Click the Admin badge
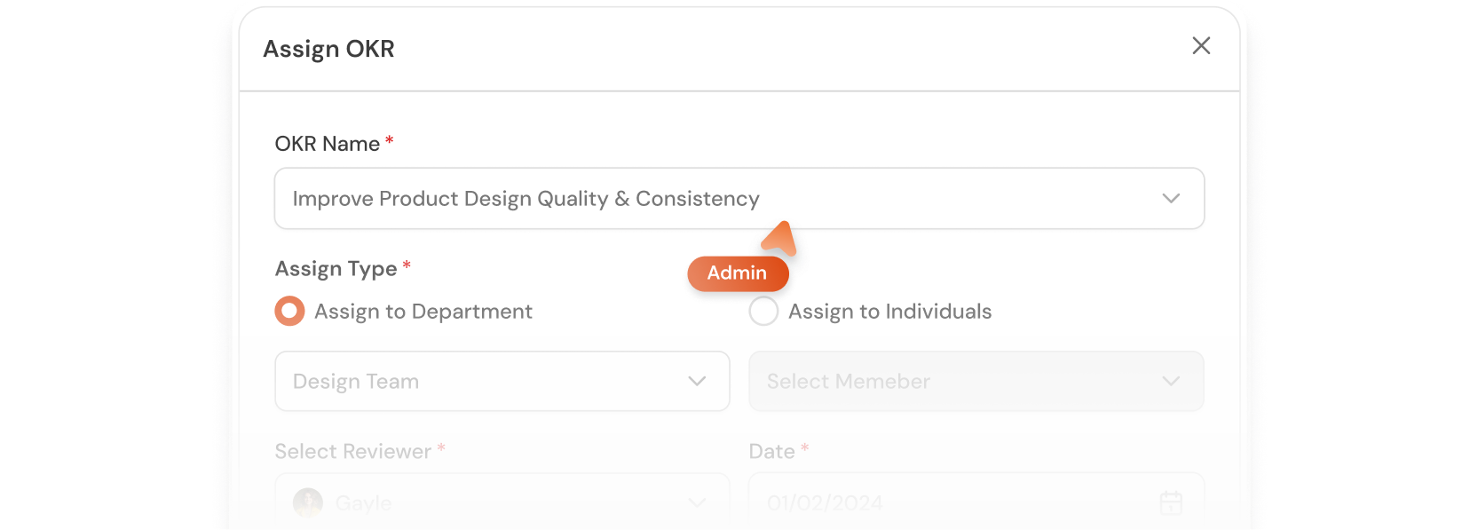Viewport: 1478px width, 530px height. [738, 273]
